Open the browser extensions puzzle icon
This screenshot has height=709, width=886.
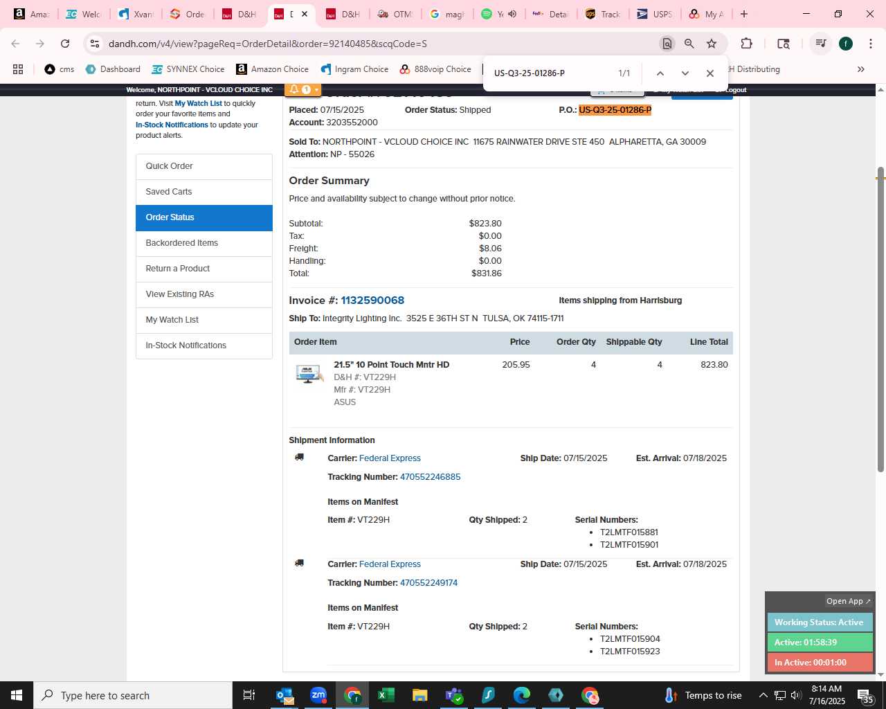pos(746,44)
